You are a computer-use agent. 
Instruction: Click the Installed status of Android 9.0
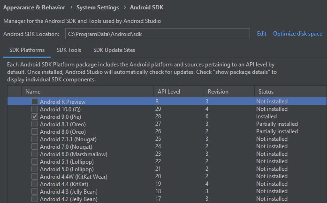pyautogui.click(x=266, y=116)
